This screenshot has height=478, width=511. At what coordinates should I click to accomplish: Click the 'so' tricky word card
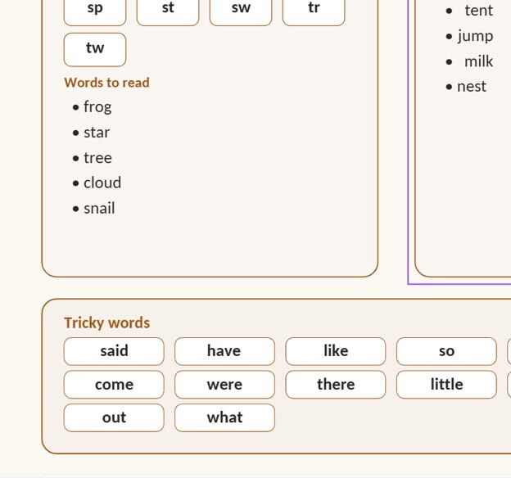point(446,352)
